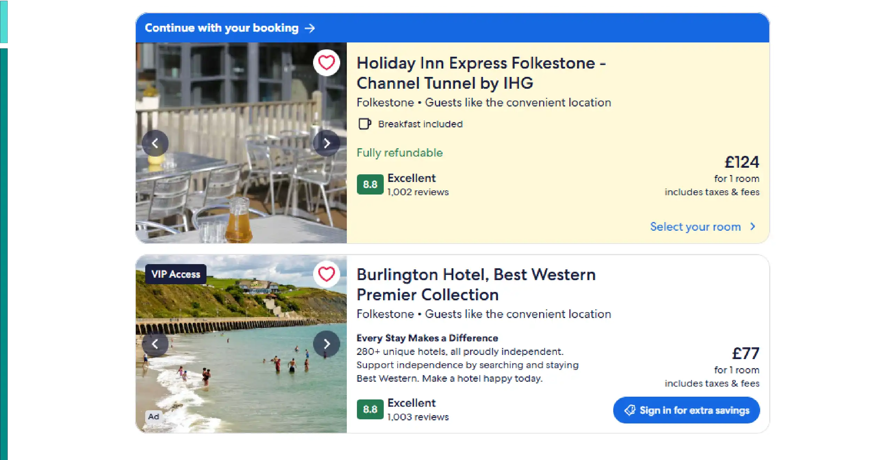Go to previous Burlington Hotel photo
Screen dimensions: 873x460
click(x=155, y=344)
